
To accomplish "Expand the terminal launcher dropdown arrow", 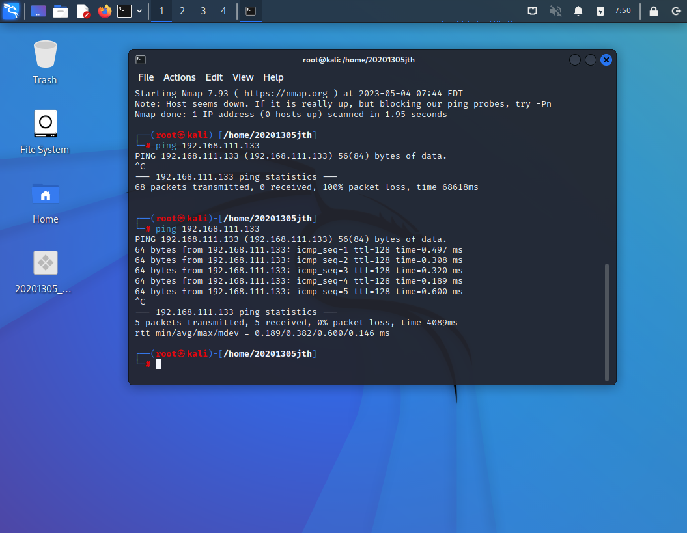I will (139, 11).
